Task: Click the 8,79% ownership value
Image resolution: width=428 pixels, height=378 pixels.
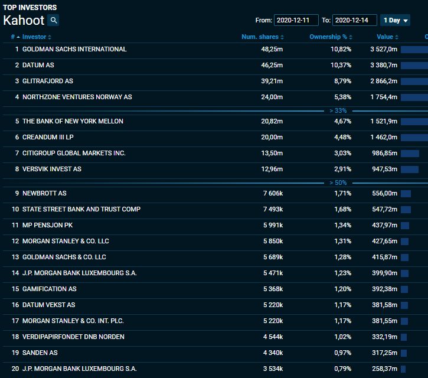Action: point(343,81)
